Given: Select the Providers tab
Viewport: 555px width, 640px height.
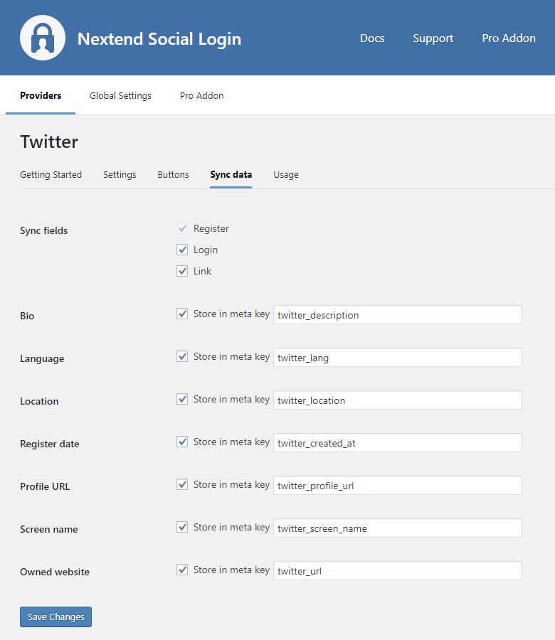Looking at the screenshot, I should point(41,96).
